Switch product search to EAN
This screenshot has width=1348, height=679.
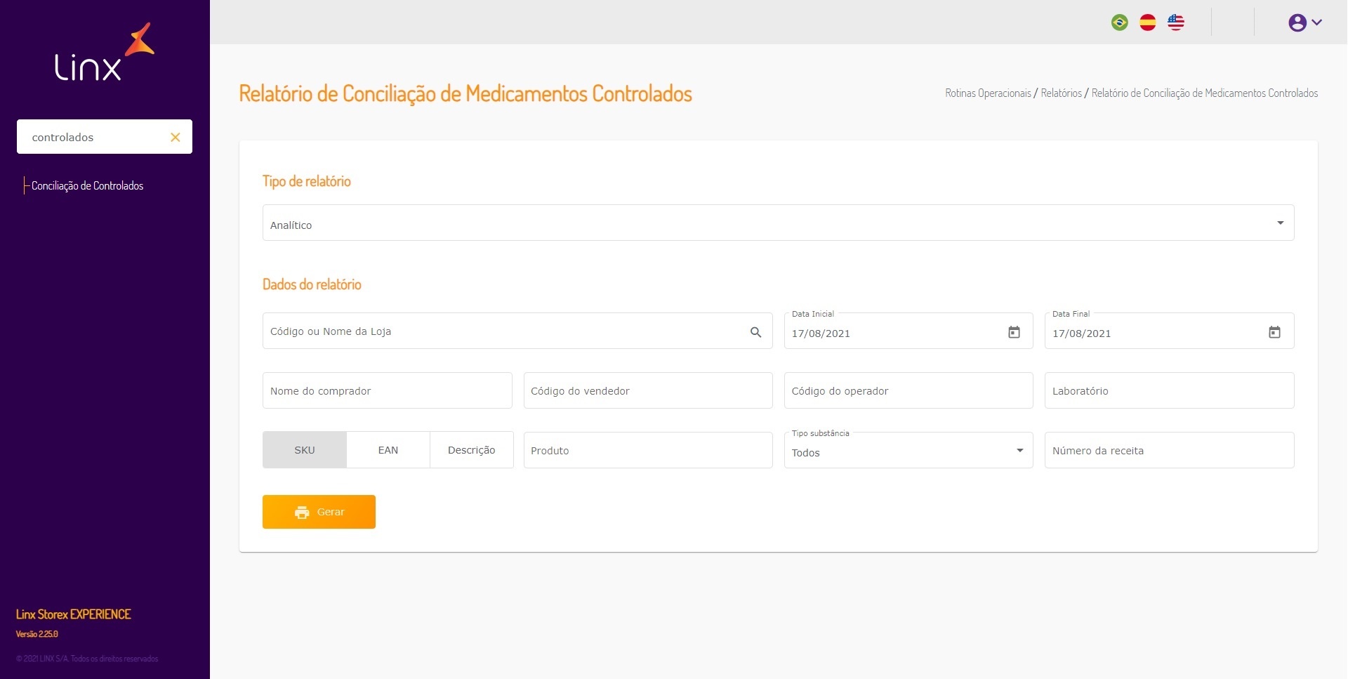point(388,450)
